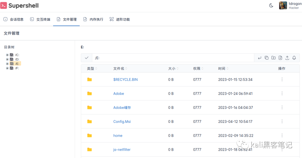This screenshot has height=158, width=302.
Task: Click the folder icon in the home row
Action: [x=89, y=135]
